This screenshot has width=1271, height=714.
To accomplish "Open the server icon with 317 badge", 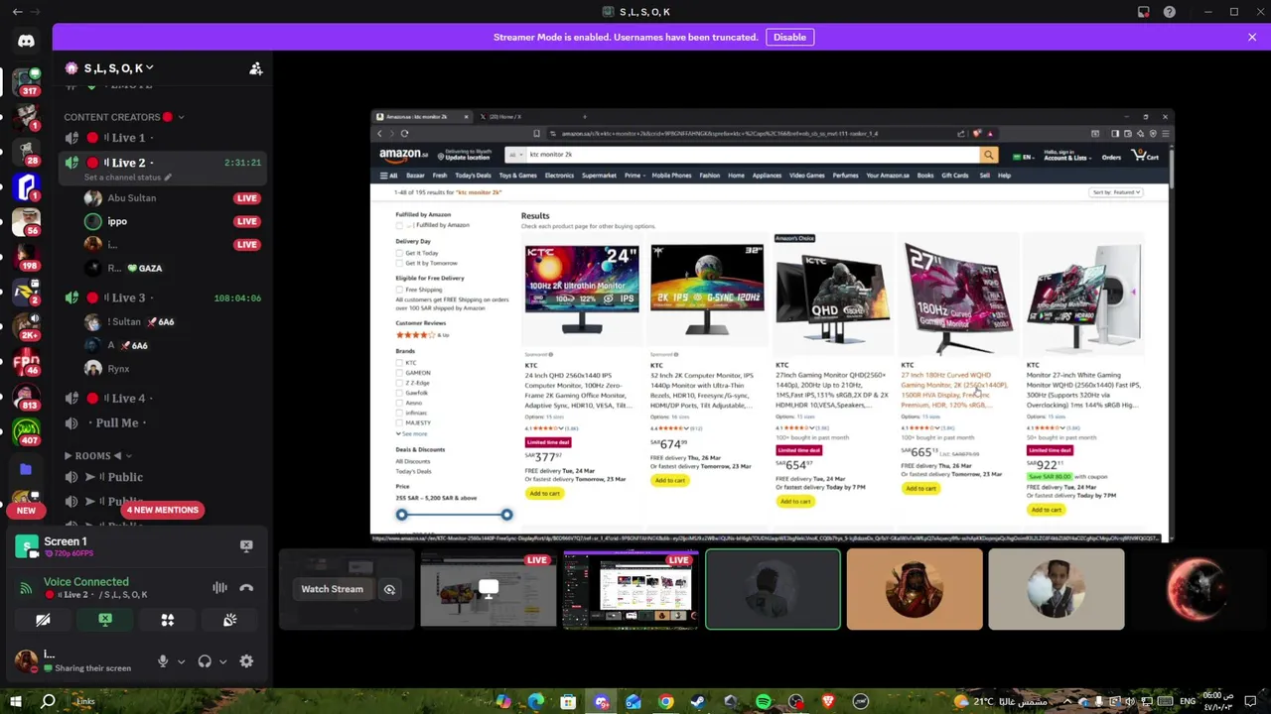I will (26, 81).
